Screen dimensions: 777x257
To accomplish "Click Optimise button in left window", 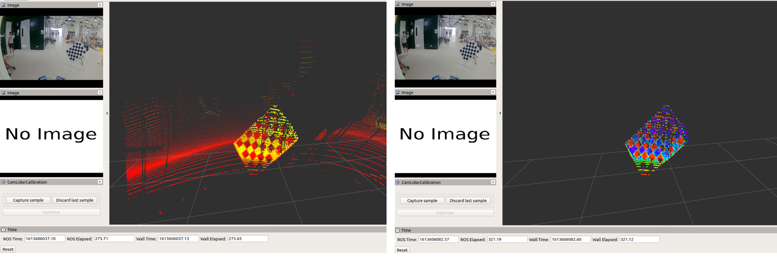I will point(52,212).
